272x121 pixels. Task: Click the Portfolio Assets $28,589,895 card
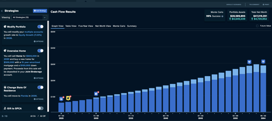click(237, 15)
